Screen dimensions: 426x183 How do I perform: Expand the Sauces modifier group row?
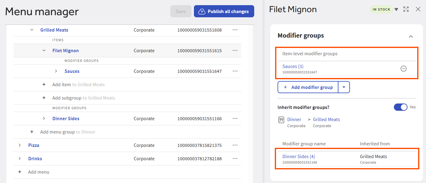coord(56,71)
